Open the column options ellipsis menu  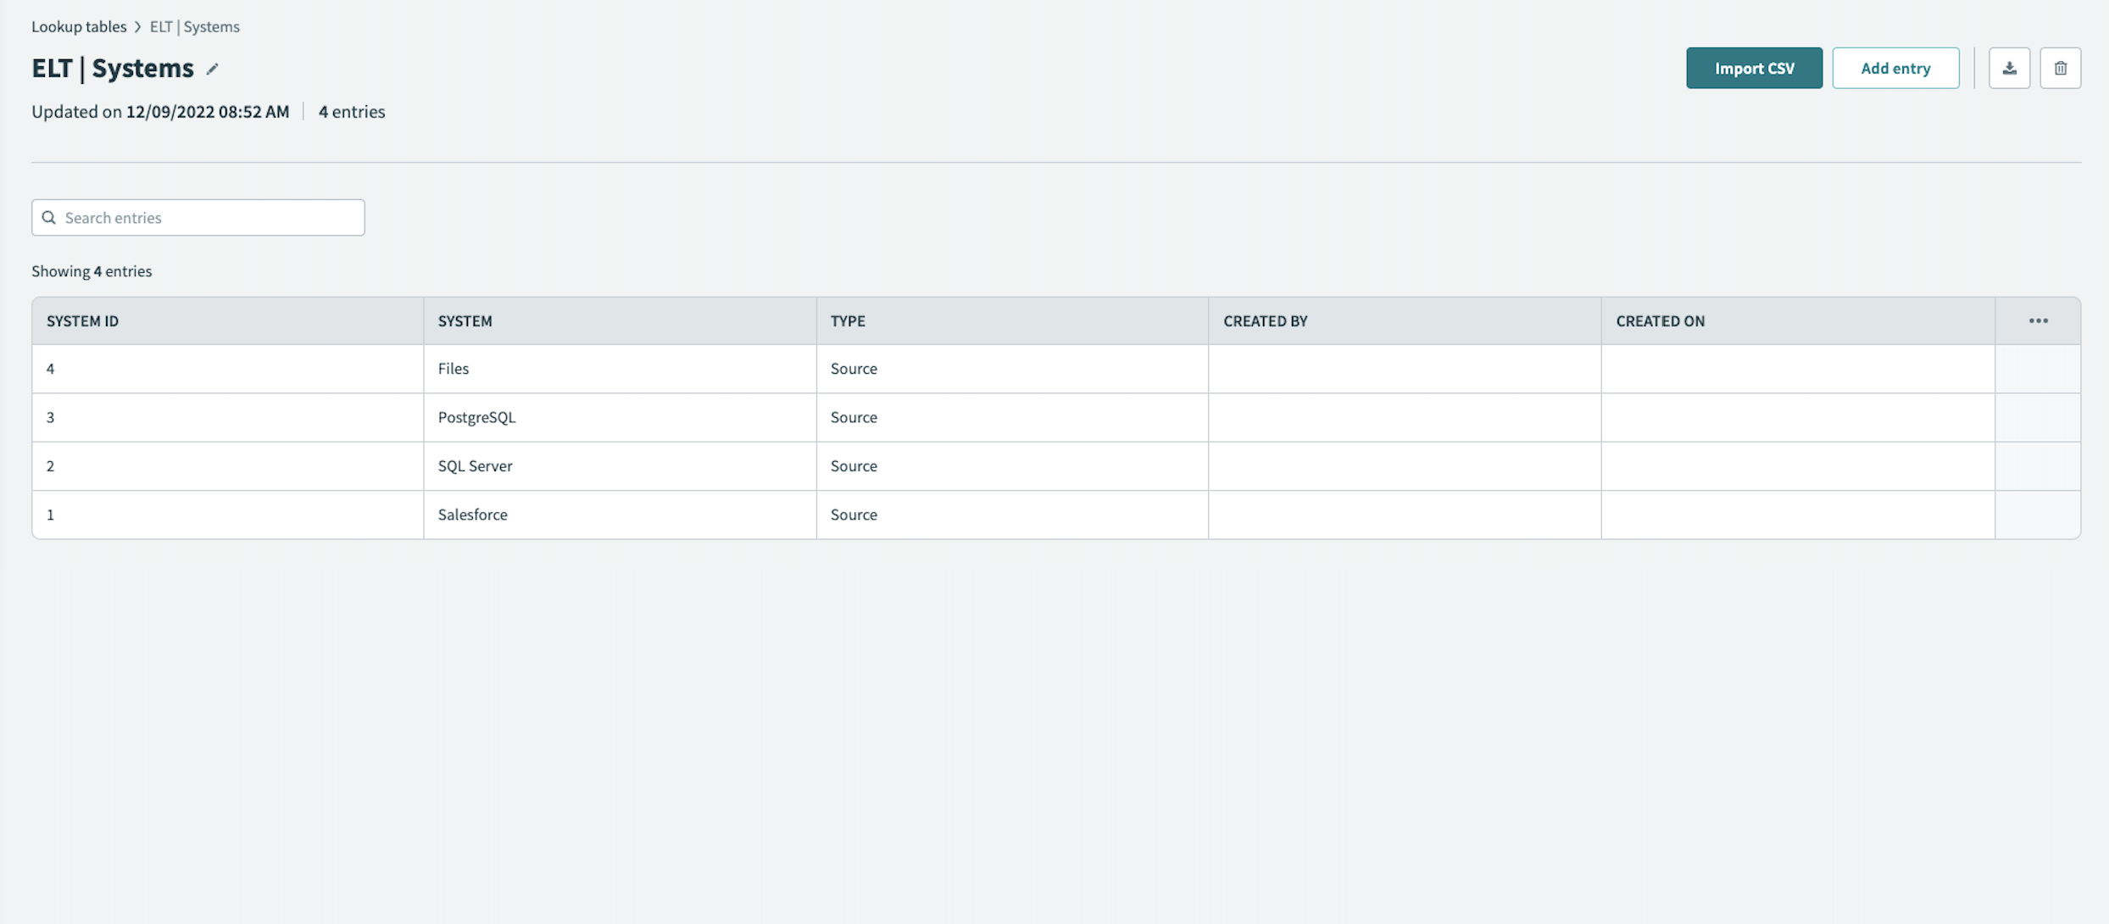2038,320
